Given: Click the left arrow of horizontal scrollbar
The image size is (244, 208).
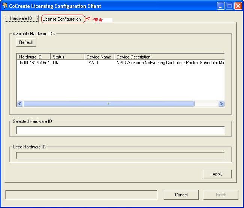Looking at the screenshot, I should click(x=20, y=103).
